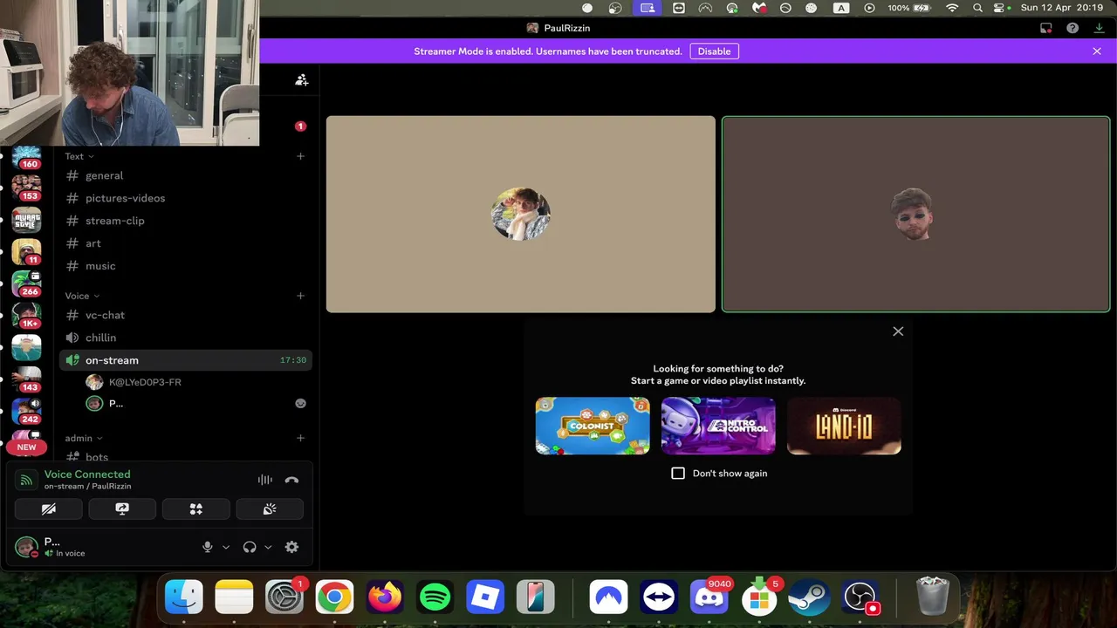Viewport: 1117px width, 628px height.
Task: Start the Colonist activity
Action: coord(593,426)
